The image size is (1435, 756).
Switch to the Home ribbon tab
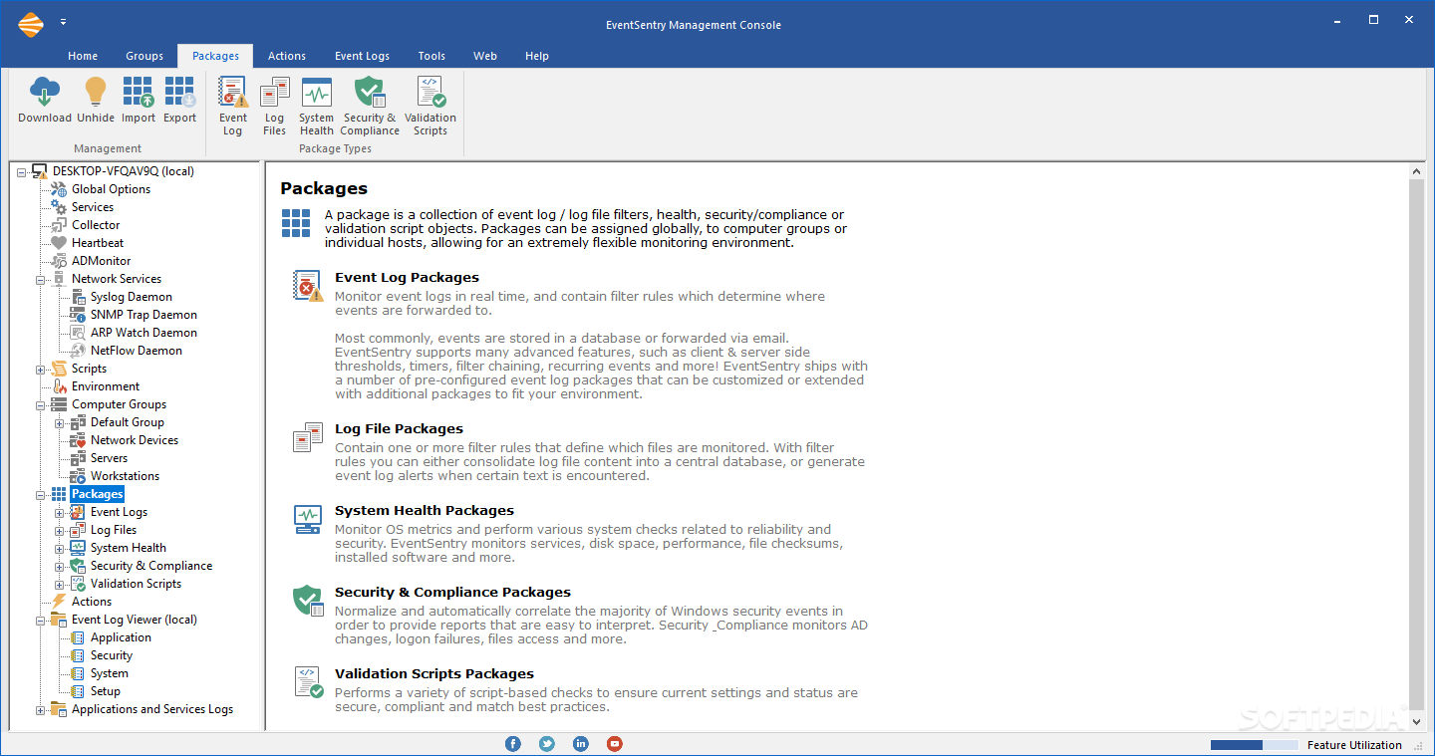(83, 56)
